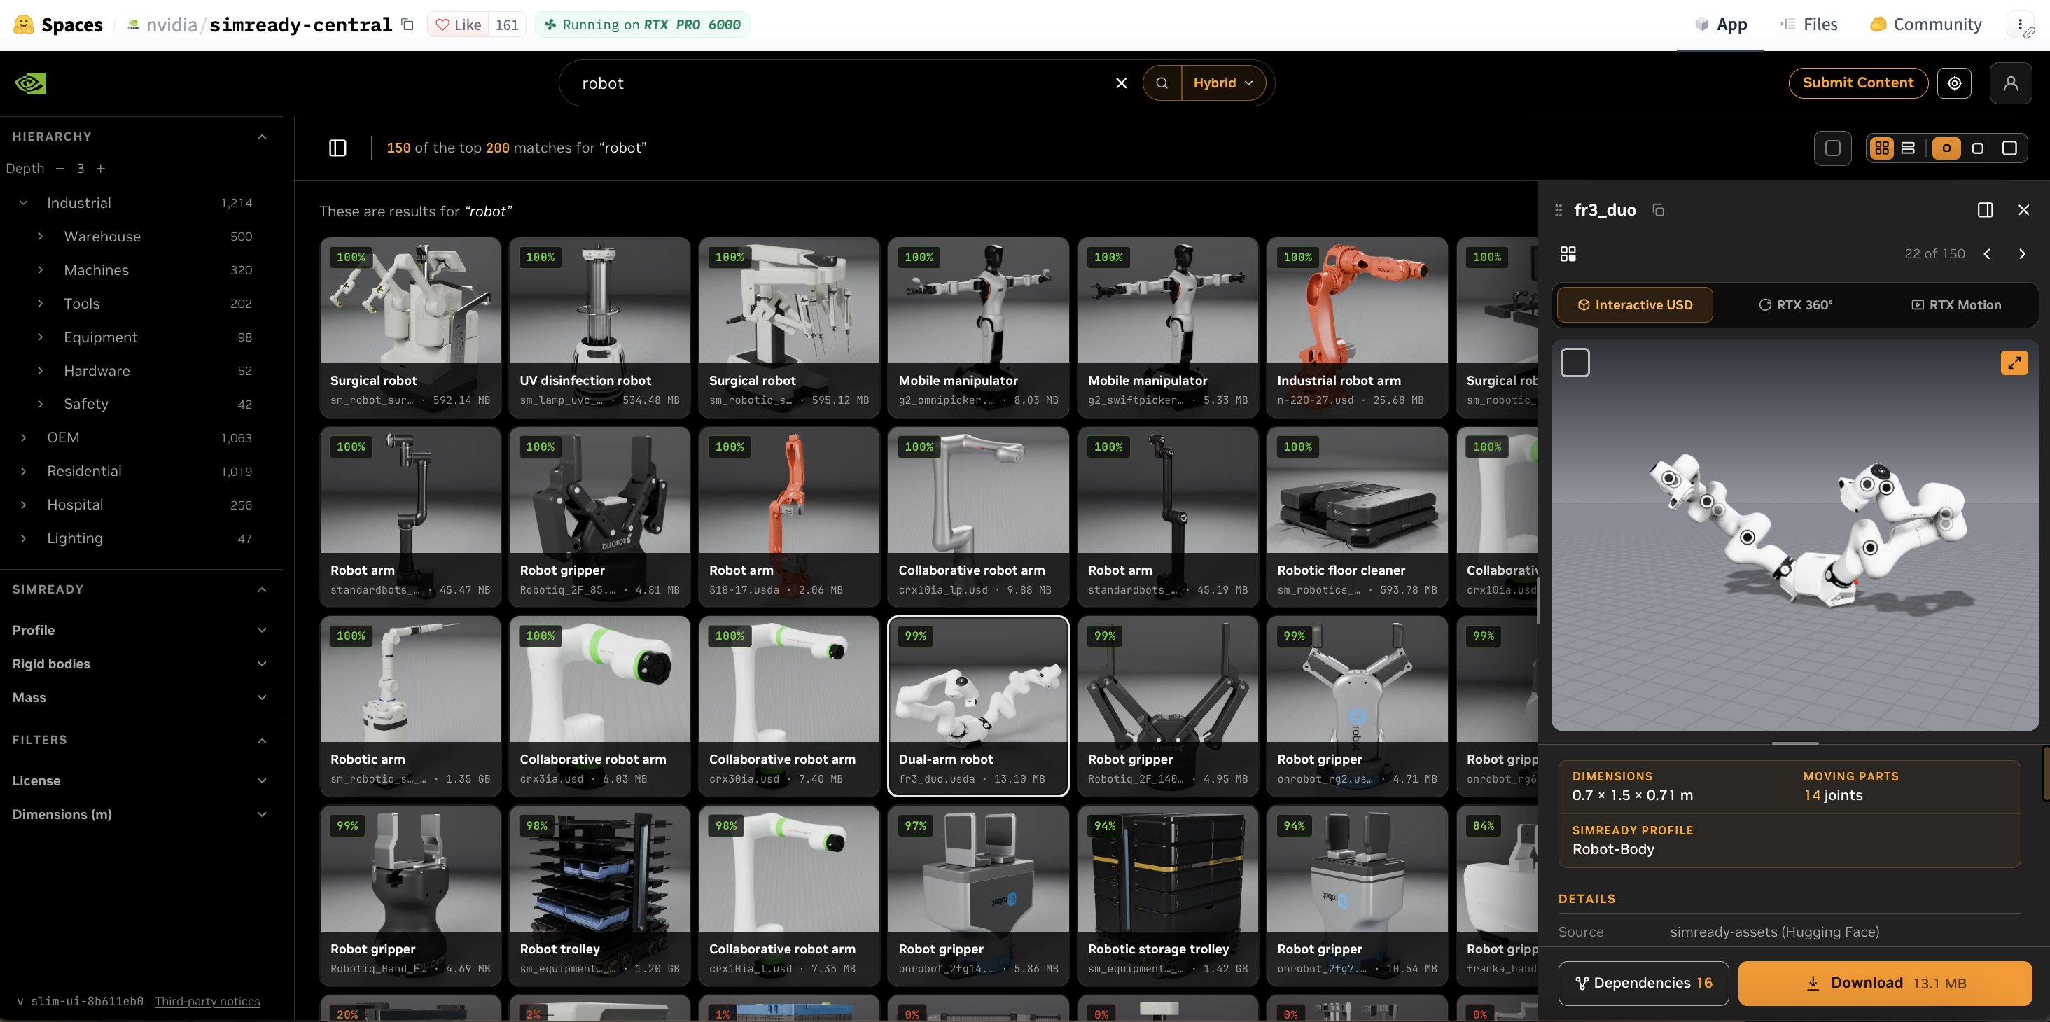The height and width of the screenshot is (1022, 2050).
Task: Open the Dependencies 16 button
Action: click(1643, 983)
